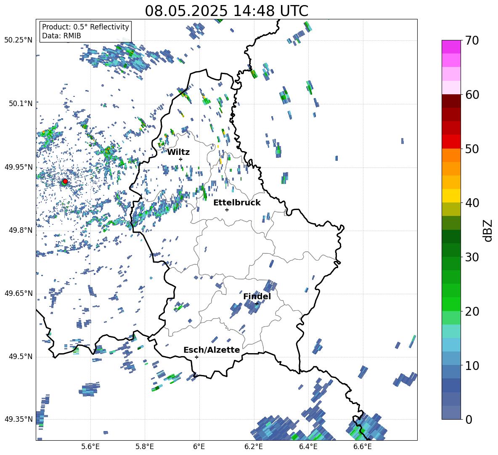Click the Product: 0.5° Reflectivity text
498x455 pixels.
click(85, 27)
